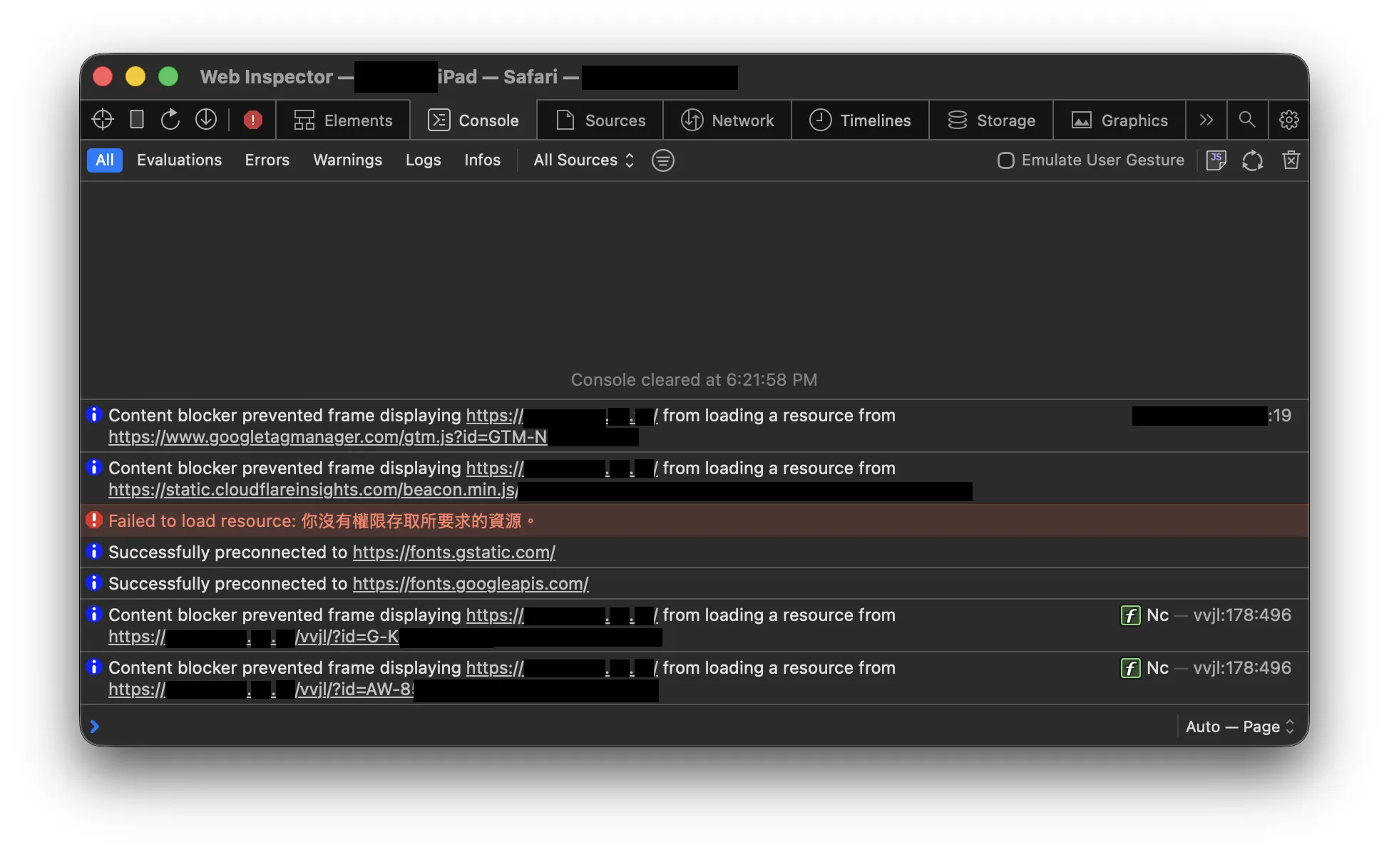Enable Emulate User Gesture checkbox
Image resolution: width=1389 pixels, height=852 pixels.
[x=1005, y=160]
